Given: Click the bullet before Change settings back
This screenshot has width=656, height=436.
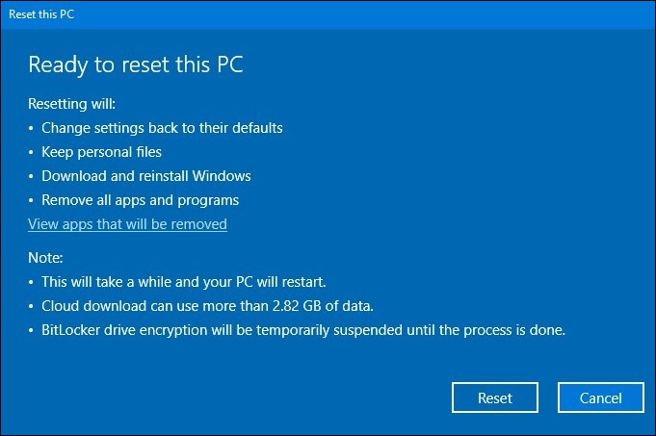Looking at the screenshot, I should (x=31, y=128).
